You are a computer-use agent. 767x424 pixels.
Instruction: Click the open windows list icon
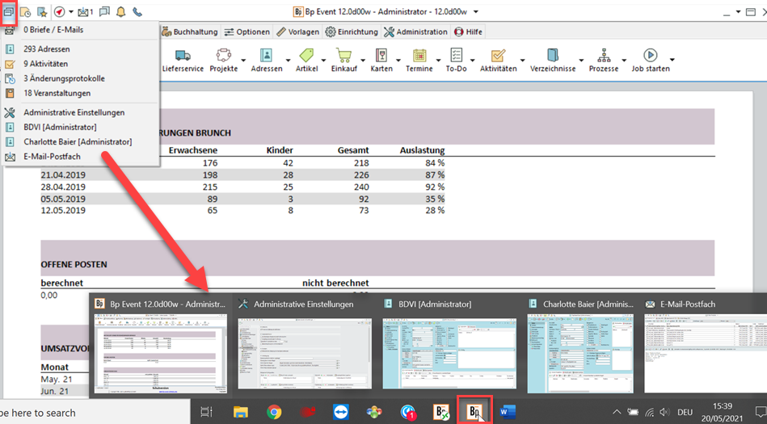[x=9, y=12]
